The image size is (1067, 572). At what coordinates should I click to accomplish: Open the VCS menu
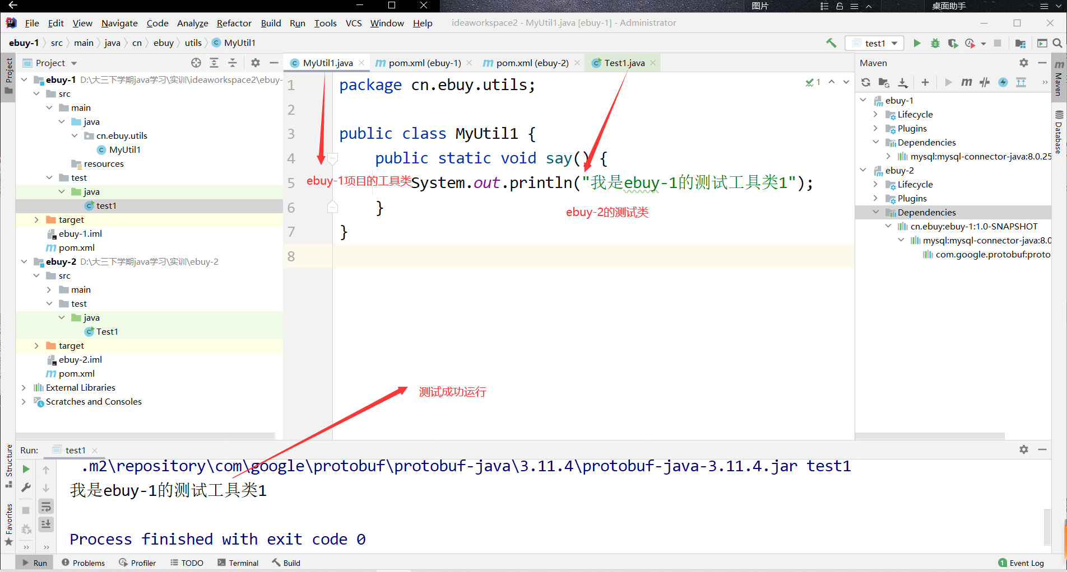(x=354, y=23)
